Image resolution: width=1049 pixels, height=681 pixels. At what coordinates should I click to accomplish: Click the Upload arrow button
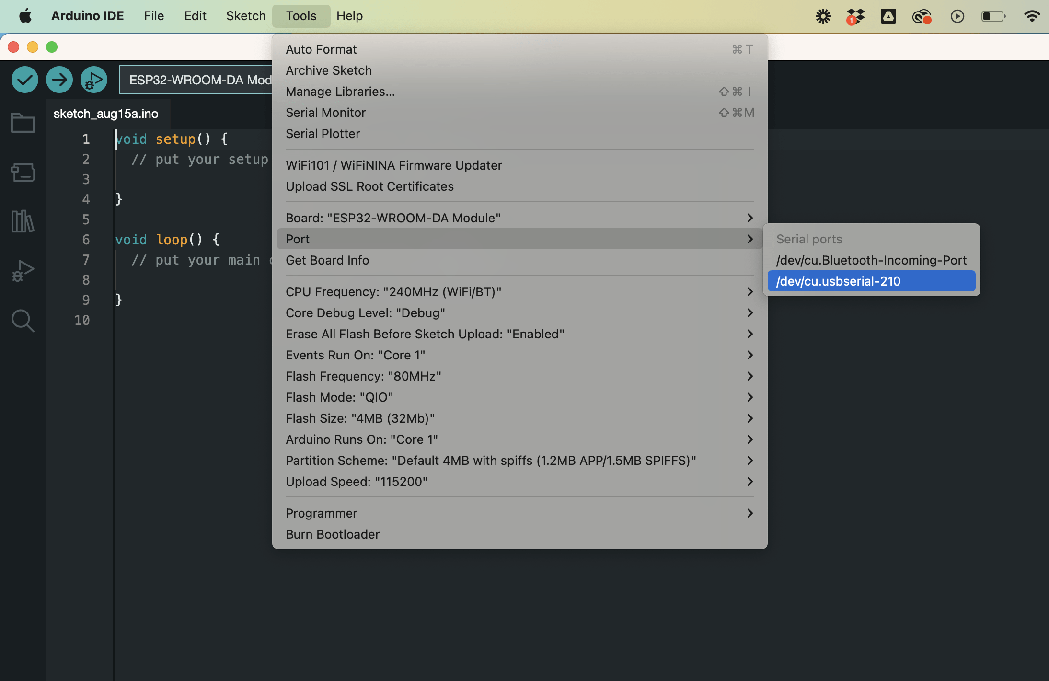click(x=59, y=80)
